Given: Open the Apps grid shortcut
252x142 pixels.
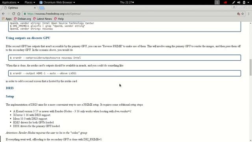Looking at the screenshot, I should (7, 19).
